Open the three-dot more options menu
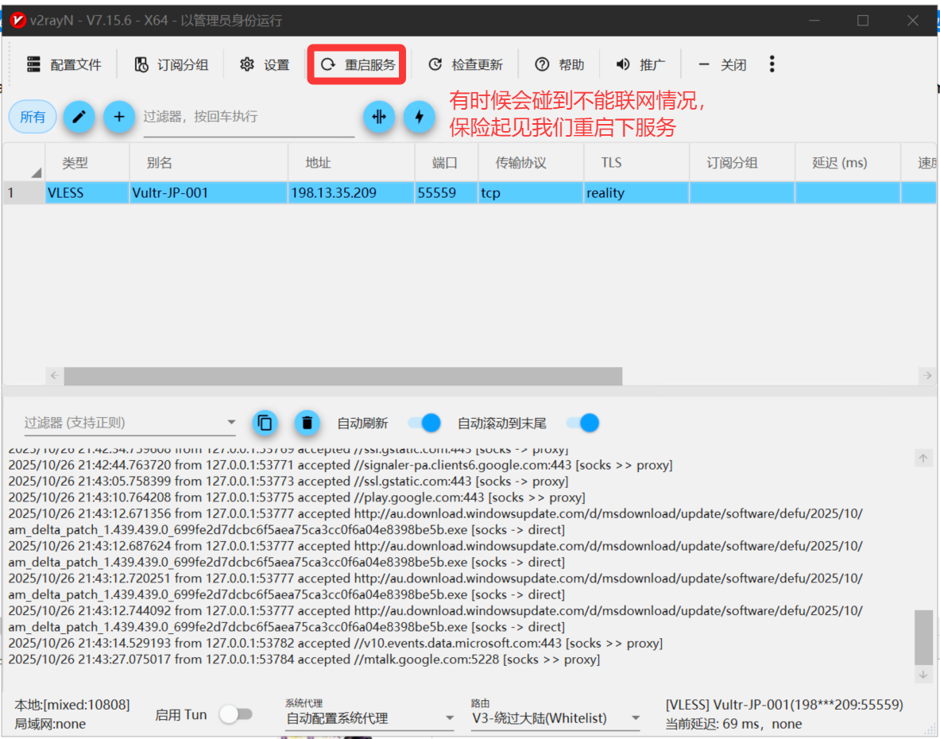 click(x=772, y=64)
